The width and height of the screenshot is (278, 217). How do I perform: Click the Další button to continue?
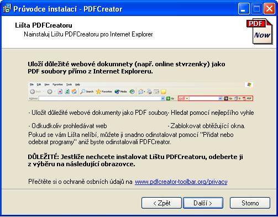[x=203, y=203]
